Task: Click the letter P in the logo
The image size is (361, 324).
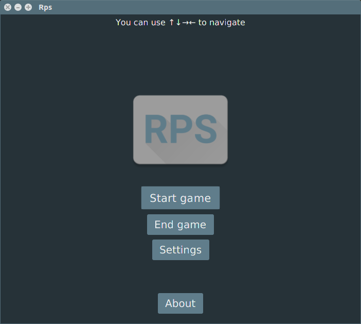Action: click(x=181, y=129)
